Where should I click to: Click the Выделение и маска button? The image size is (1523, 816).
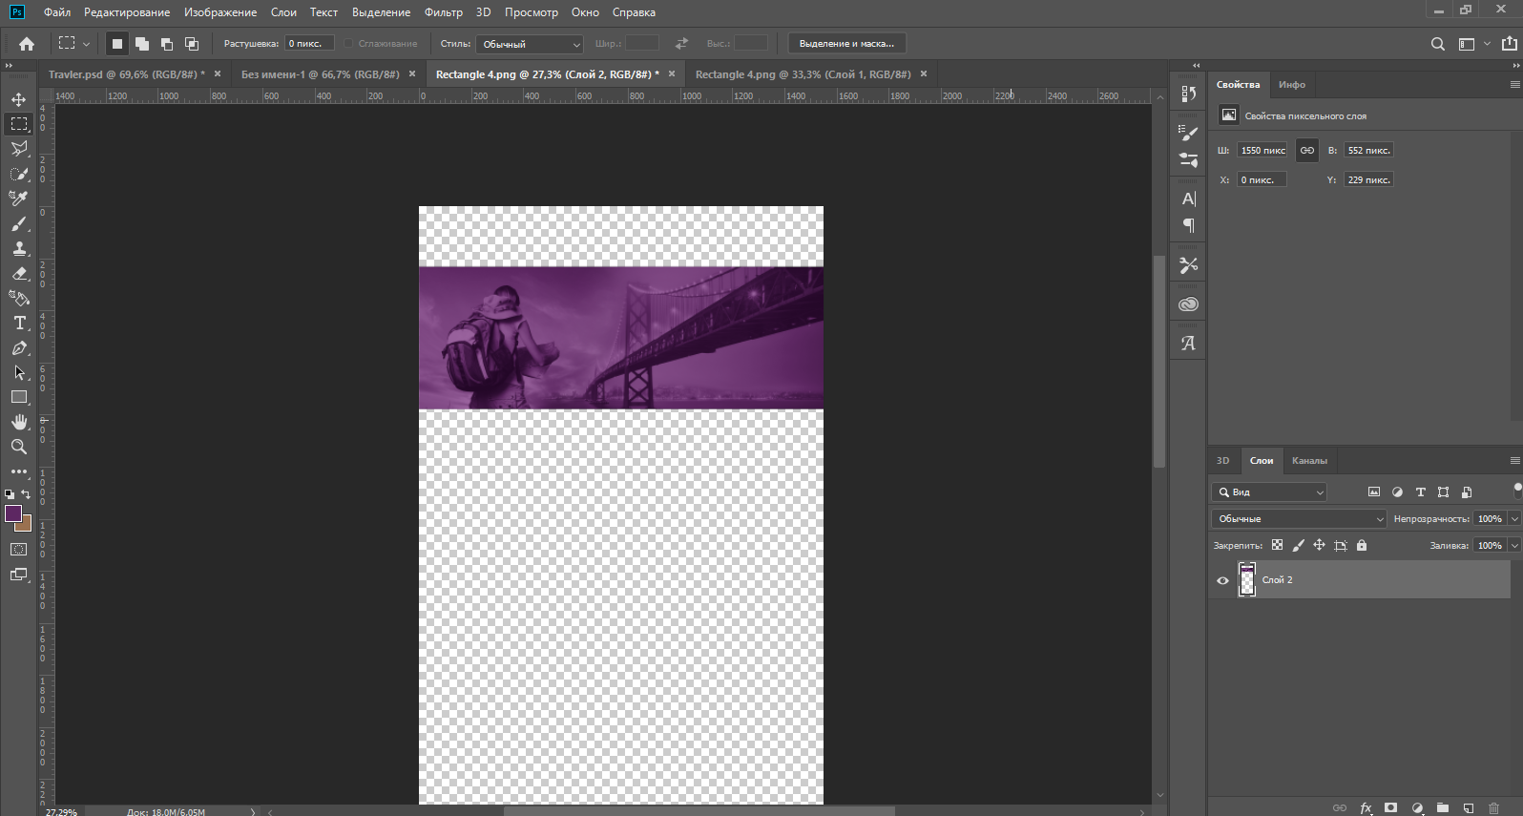[x=846, y=44]
